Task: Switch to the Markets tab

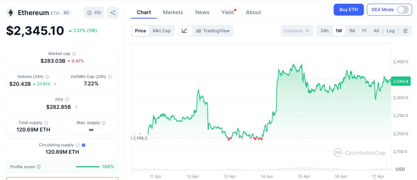Action: point(173,12)
